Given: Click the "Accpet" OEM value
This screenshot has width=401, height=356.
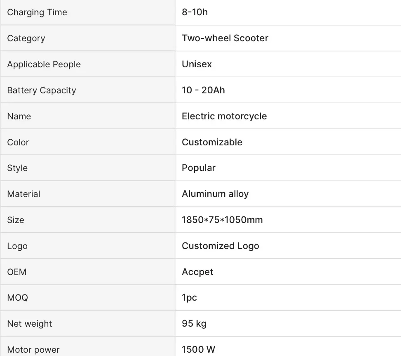Looking at the screenshot, I should (x=197, y=272).
